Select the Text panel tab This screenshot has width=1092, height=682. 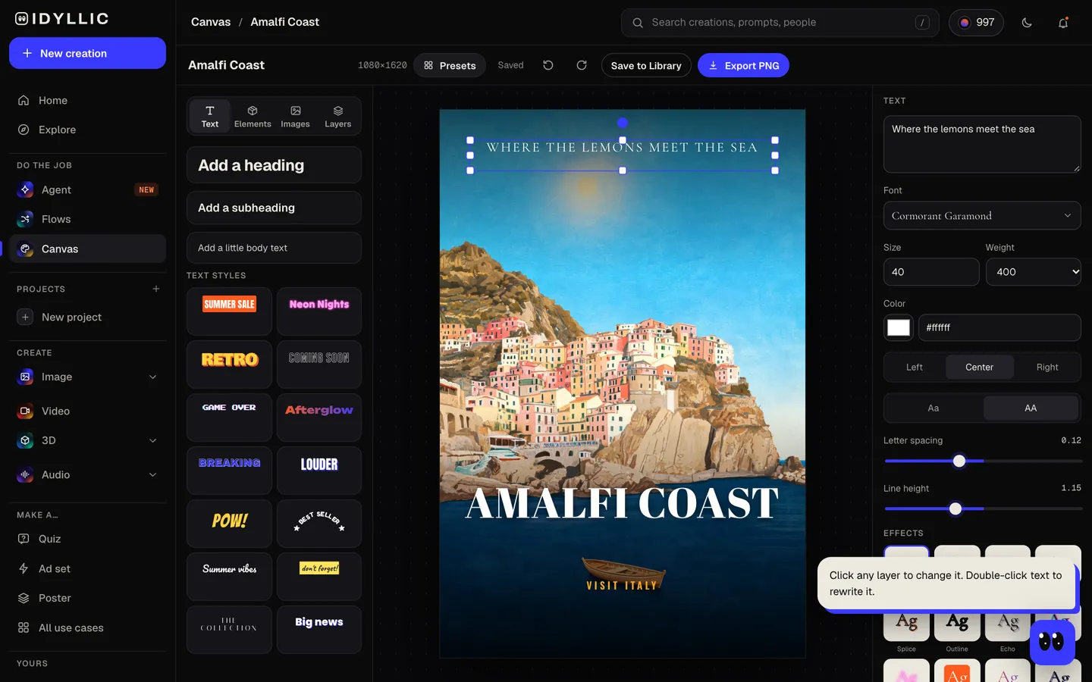pyautogui.click(x=210, y=116)
